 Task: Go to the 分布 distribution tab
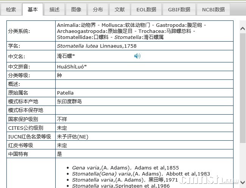(x=98, y=10)
